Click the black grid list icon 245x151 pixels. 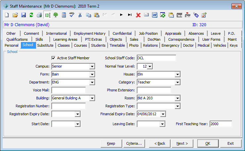coord(179,15)
